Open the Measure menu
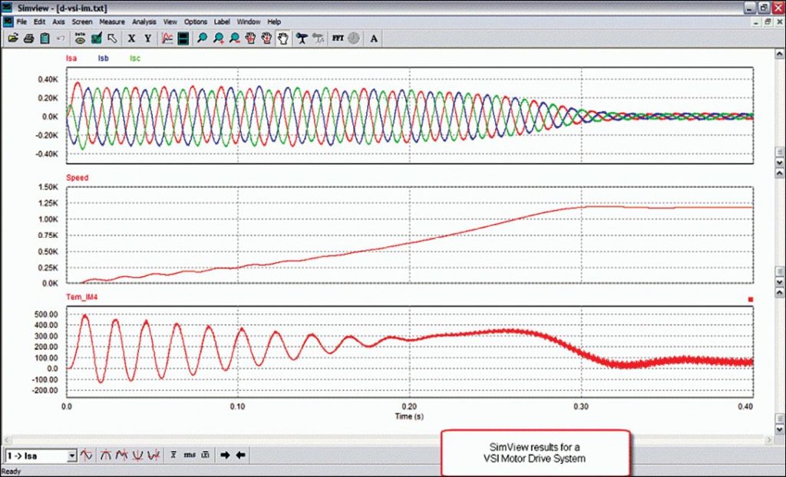Screen dimensions: 786x477 point(111,21)
